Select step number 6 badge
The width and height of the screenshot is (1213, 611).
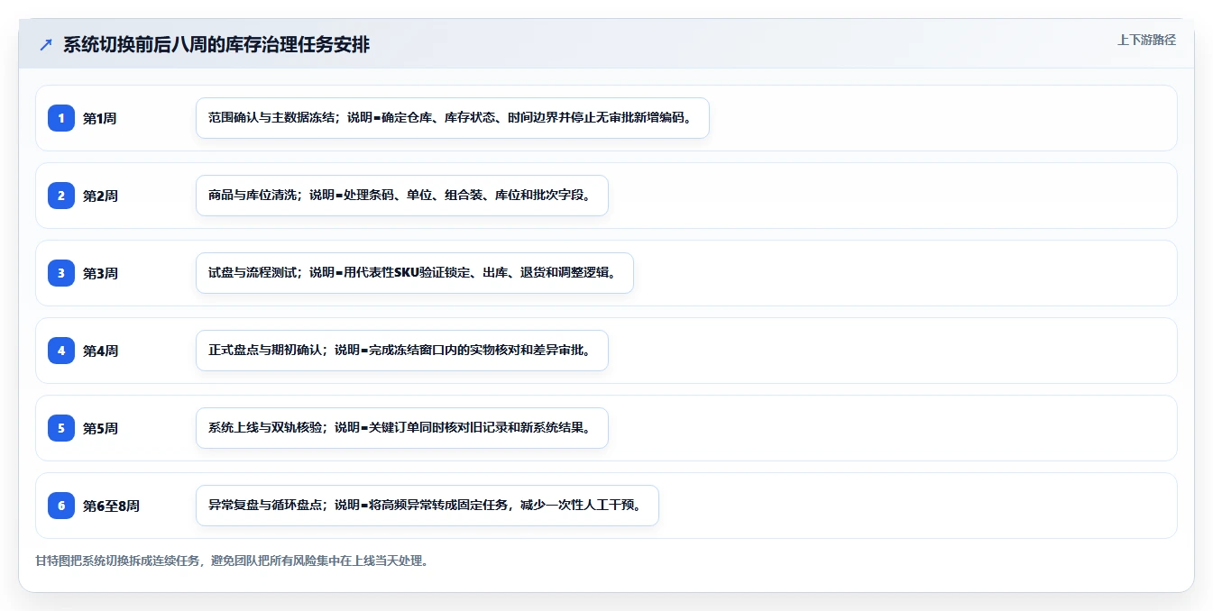pos(61,506)
